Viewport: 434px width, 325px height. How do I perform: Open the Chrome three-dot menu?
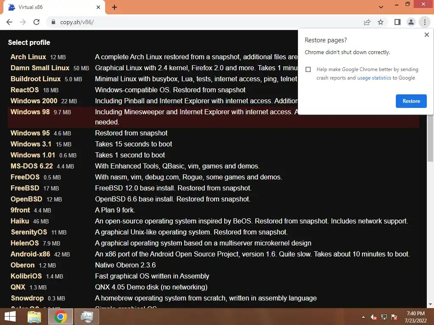point(425,22)
